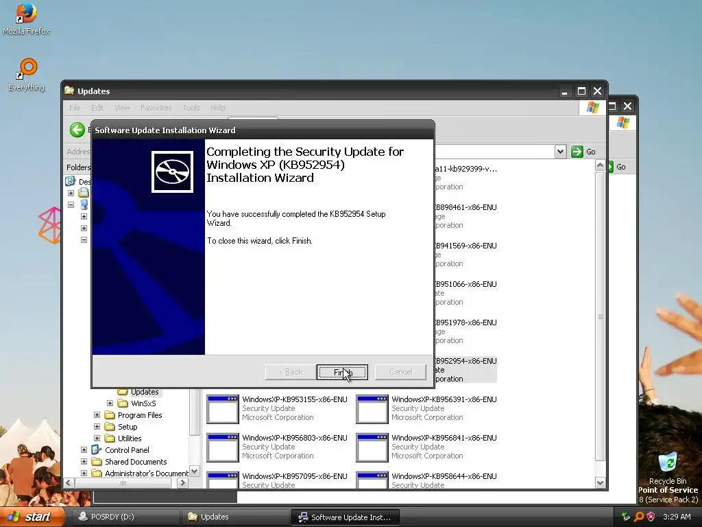
Task: Open the Mozilla Firefox desktop shortcut
Action: click(26, 19)
